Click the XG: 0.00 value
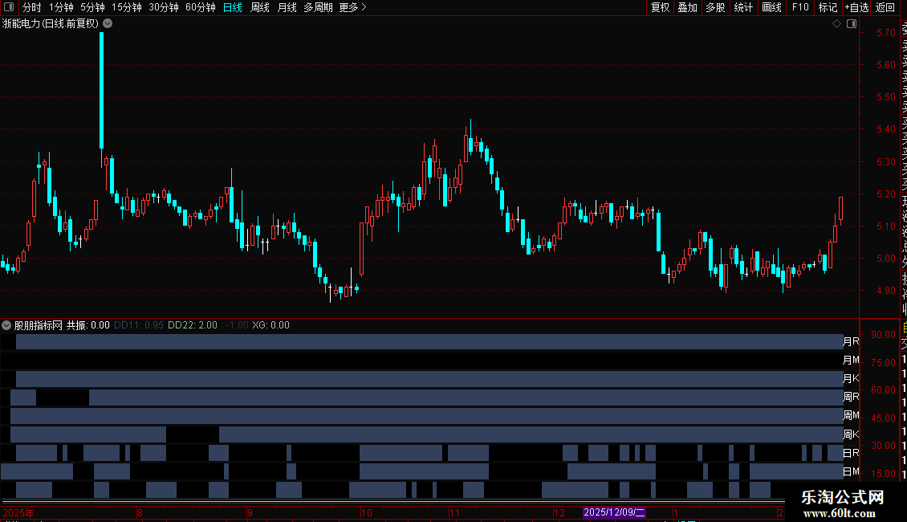The image size is (907, 522). (x=270, y=325)
